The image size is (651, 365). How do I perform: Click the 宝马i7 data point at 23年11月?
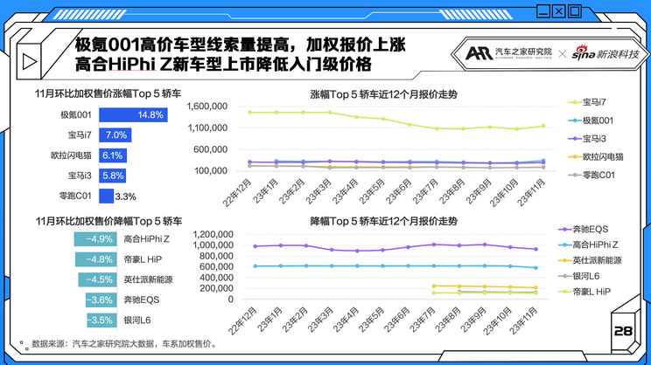(543, 126)
